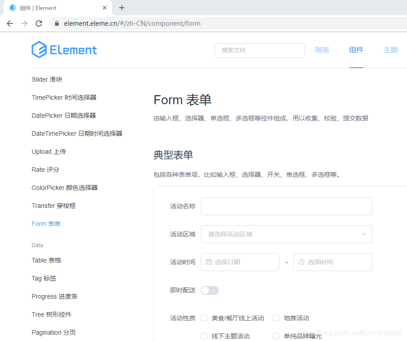The height and width of the screenshot is (341, 407).
Task: Click the Element favicon on the browser tab
Action: coord(13,8)
